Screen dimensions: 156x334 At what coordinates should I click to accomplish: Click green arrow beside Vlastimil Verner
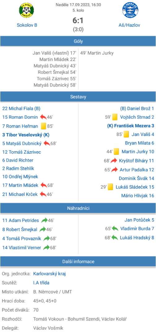click(47, 248)
